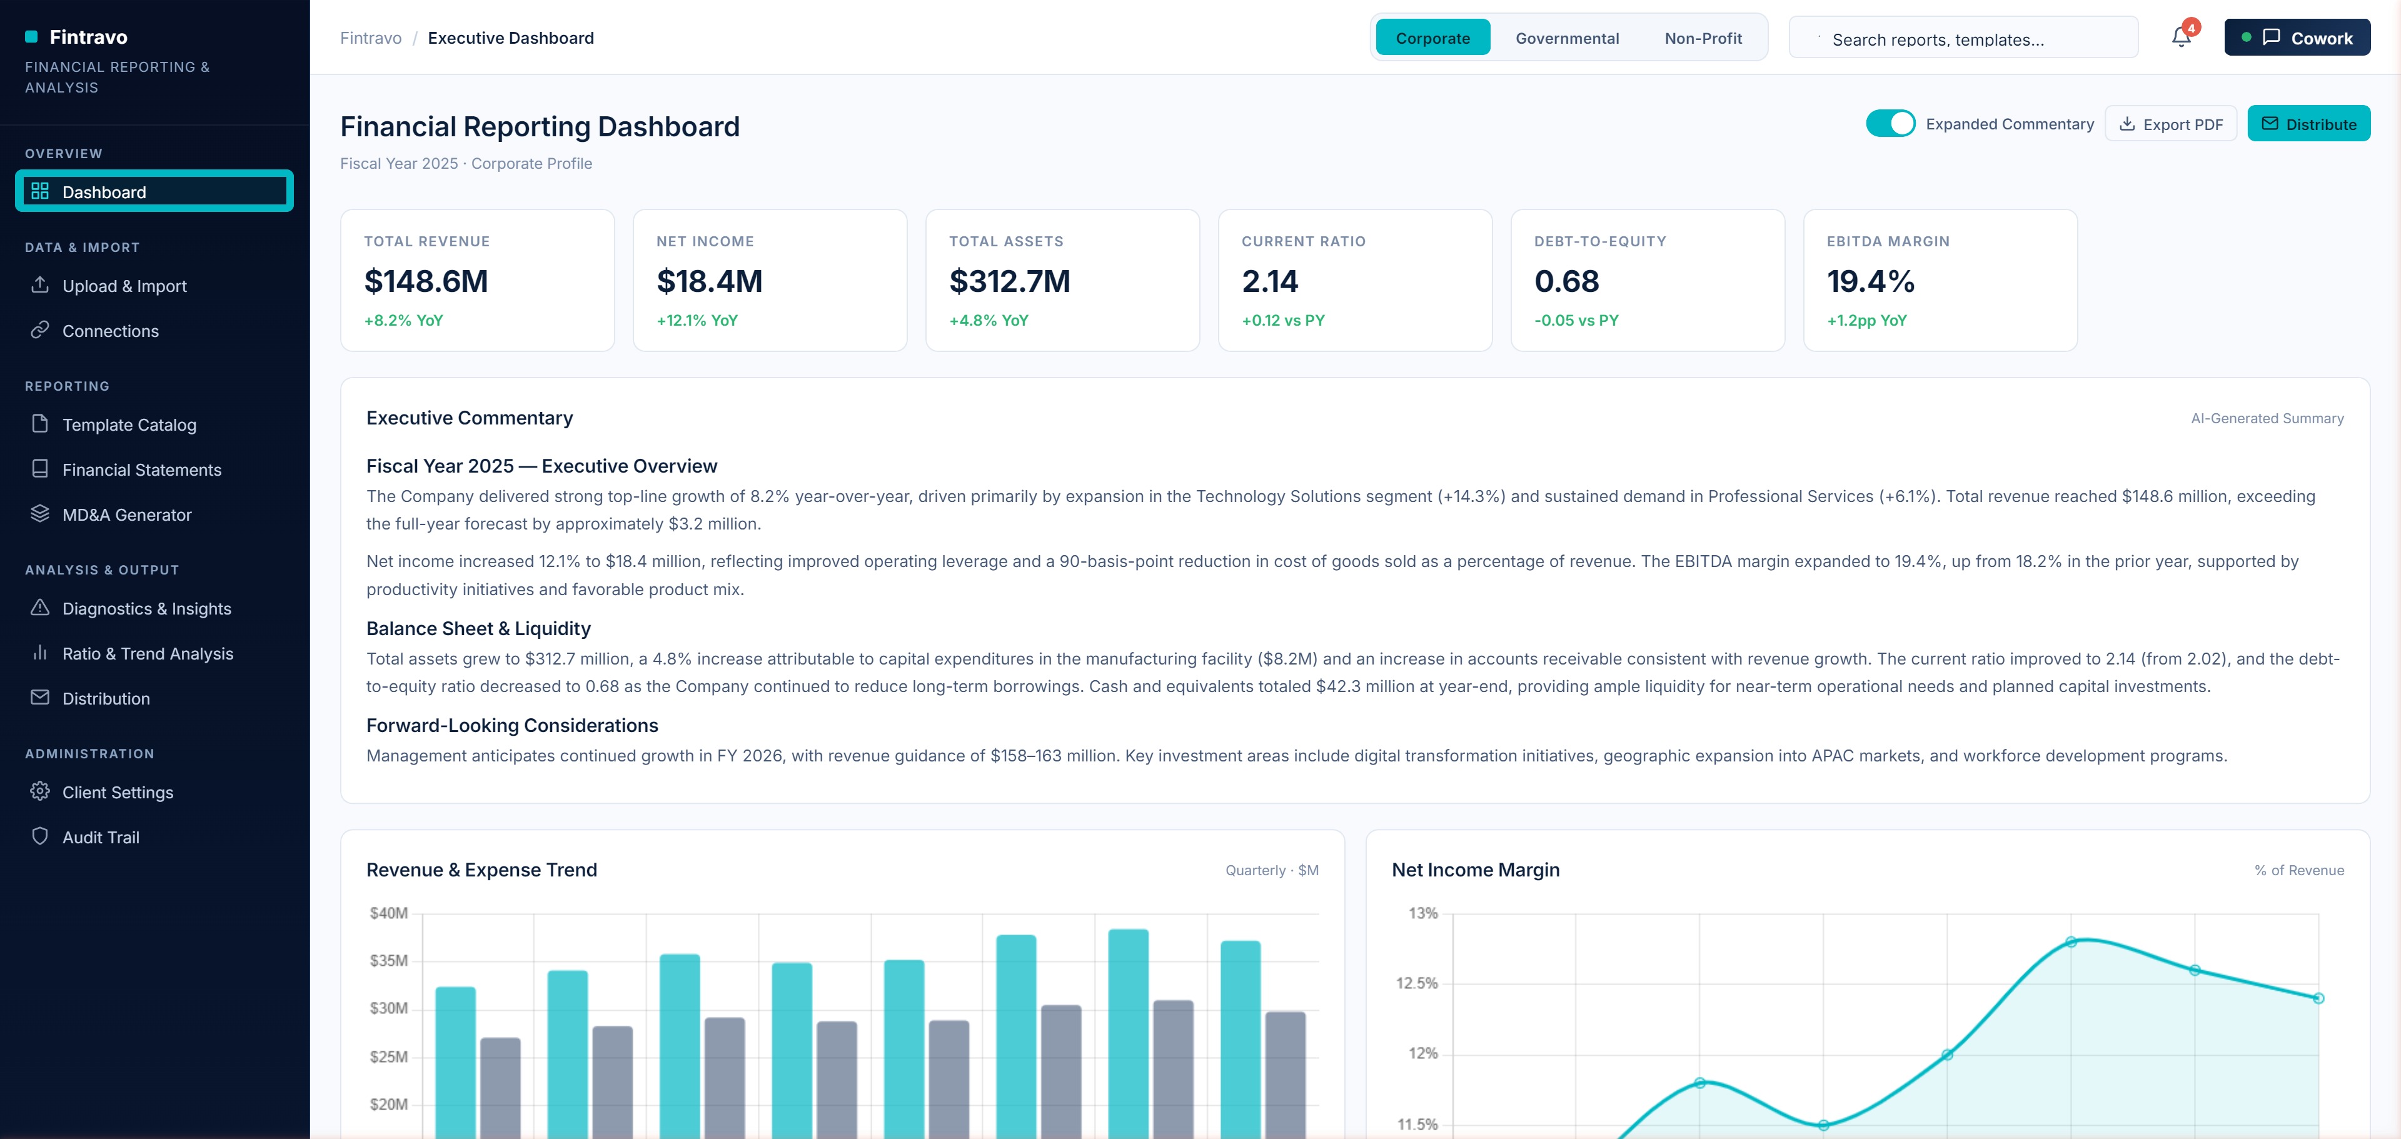Select Diagnostics & Insights
This screenshot has width=2401, height=1139.
click(x=146, y=609)
